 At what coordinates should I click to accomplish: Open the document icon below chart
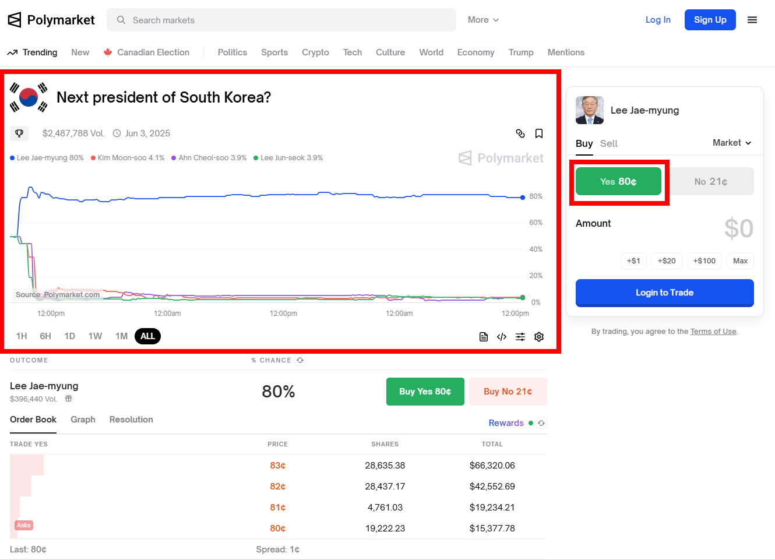tap(484, 337)
